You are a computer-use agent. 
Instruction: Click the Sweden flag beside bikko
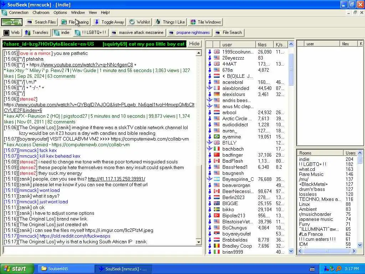pyautogui.click(x=217, y=209)
